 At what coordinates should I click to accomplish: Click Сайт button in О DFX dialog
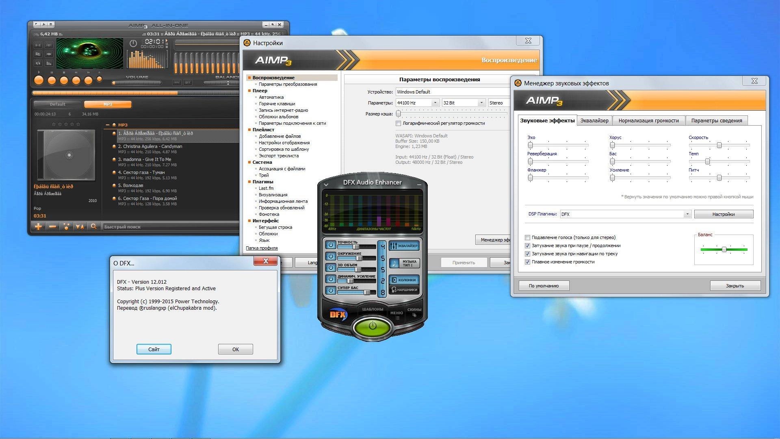(154, 349)
